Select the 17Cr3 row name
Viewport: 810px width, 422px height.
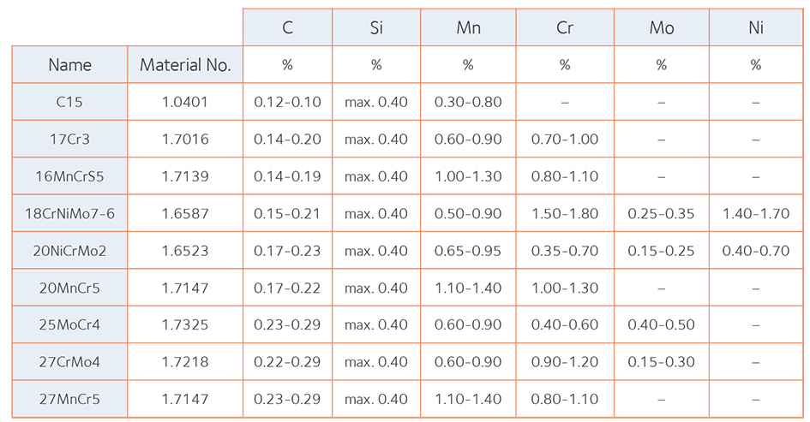coord(69,140)
